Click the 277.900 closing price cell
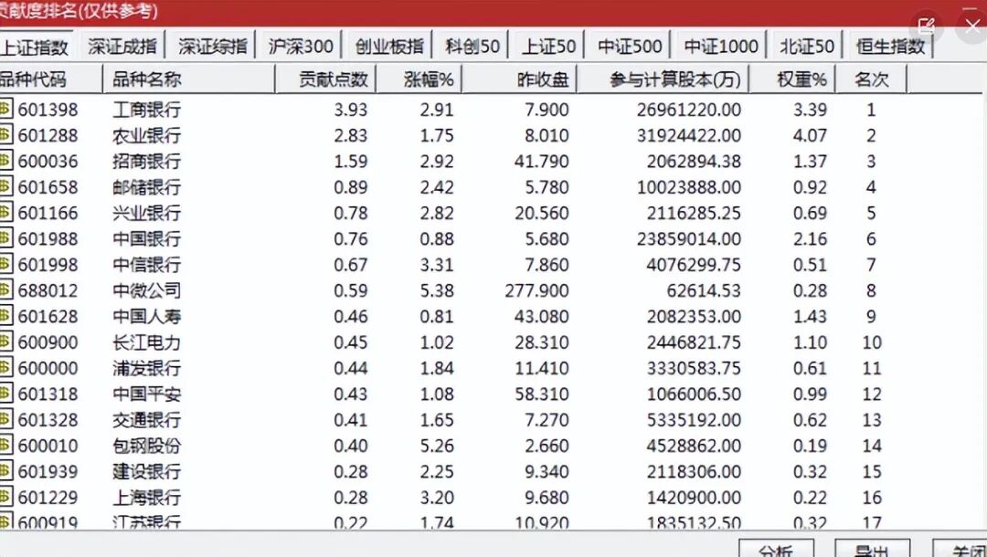This screenshot has height=557, width=987. click(537, 290)
